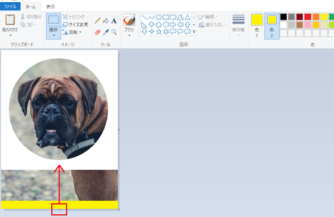Click the canvas bottom-right corner handle
Screen dimensions: 334x217
click(x=119, y=210)
